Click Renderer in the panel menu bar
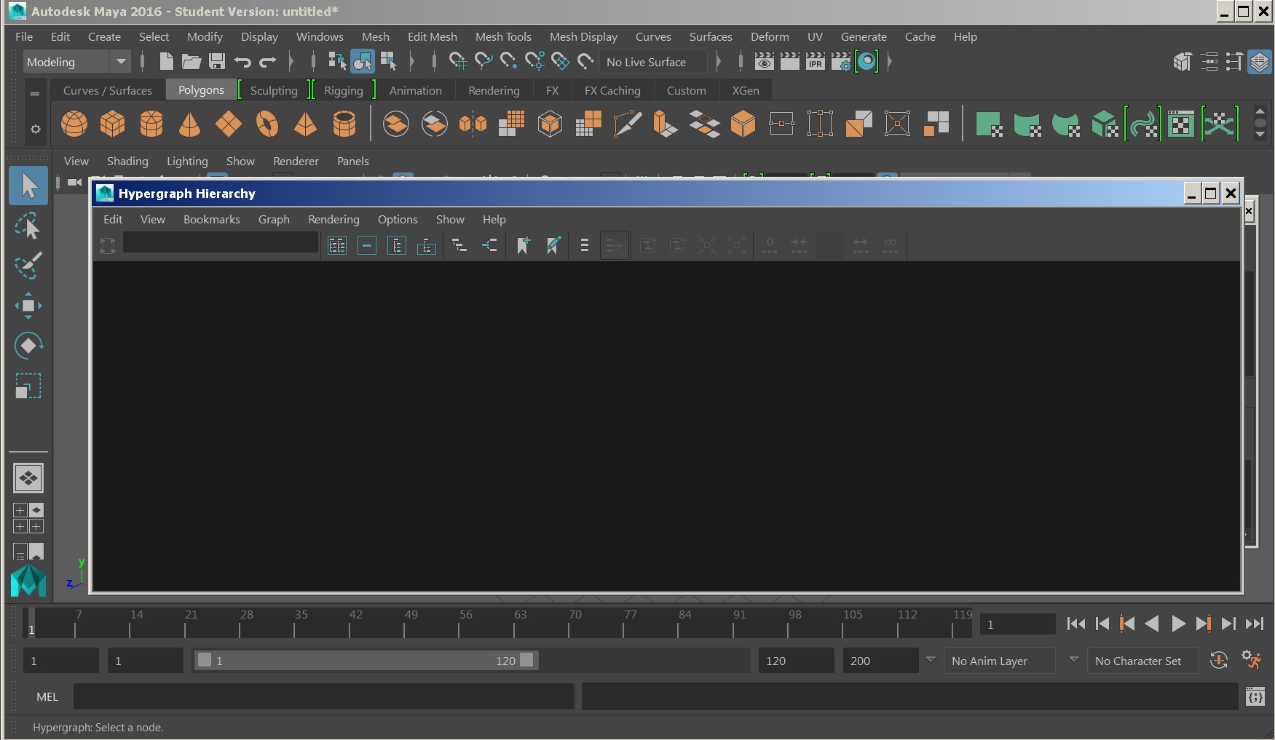This screenshot has height=740, width=1275. [296, 161]
